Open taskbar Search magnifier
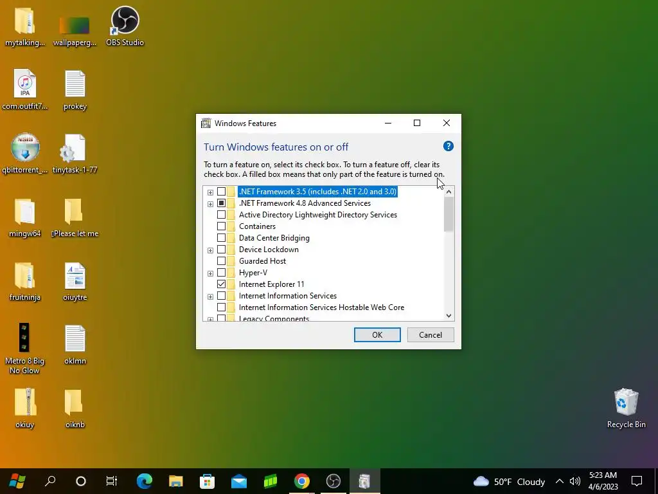The width and height of the screenshot is (658, 494). click(x=50, y=481)
